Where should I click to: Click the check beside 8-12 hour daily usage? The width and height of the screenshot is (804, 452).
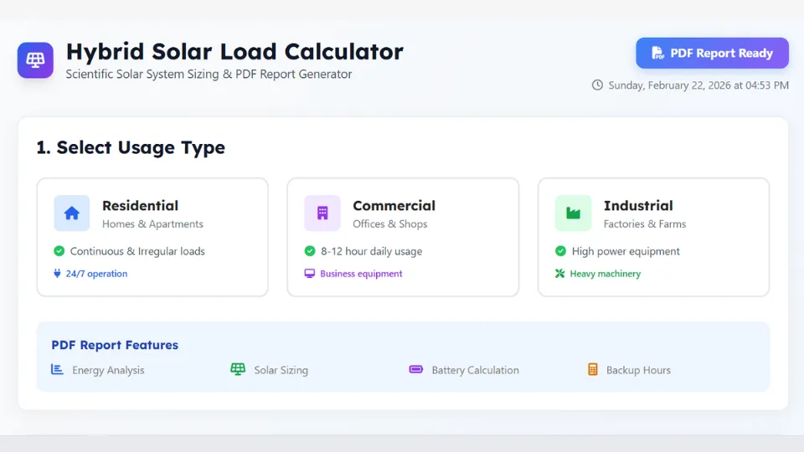pos(310,251)
